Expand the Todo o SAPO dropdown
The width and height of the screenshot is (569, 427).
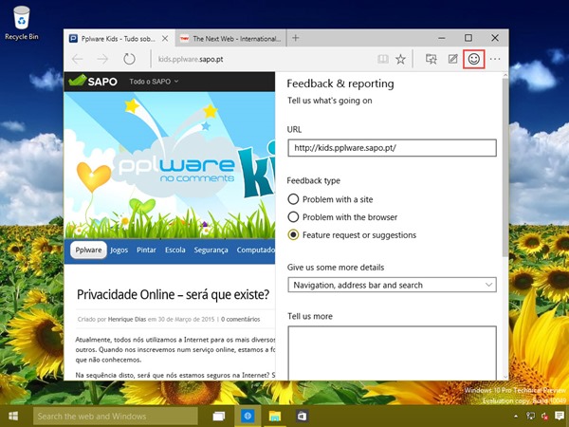[x=154, y=82]
